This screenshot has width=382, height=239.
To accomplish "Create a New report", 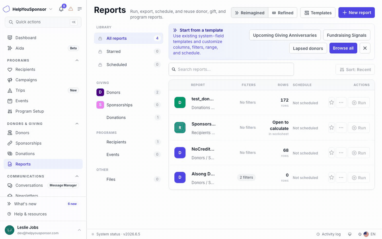I will [x=357, y=13].
